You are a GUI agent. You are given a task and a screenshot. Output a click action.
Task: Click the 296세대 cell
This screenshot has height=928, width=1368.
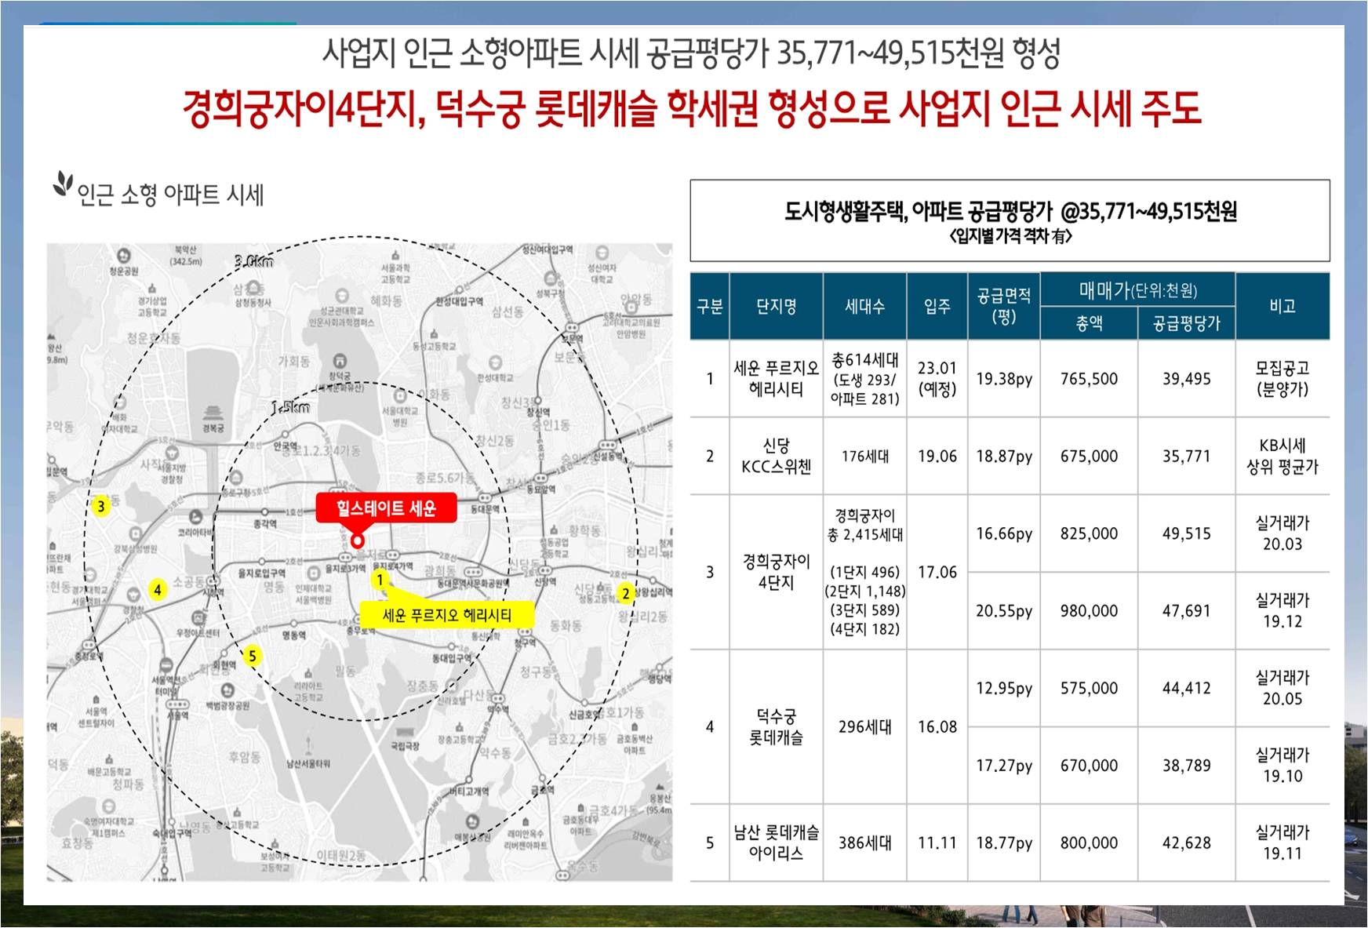[865, 726]
